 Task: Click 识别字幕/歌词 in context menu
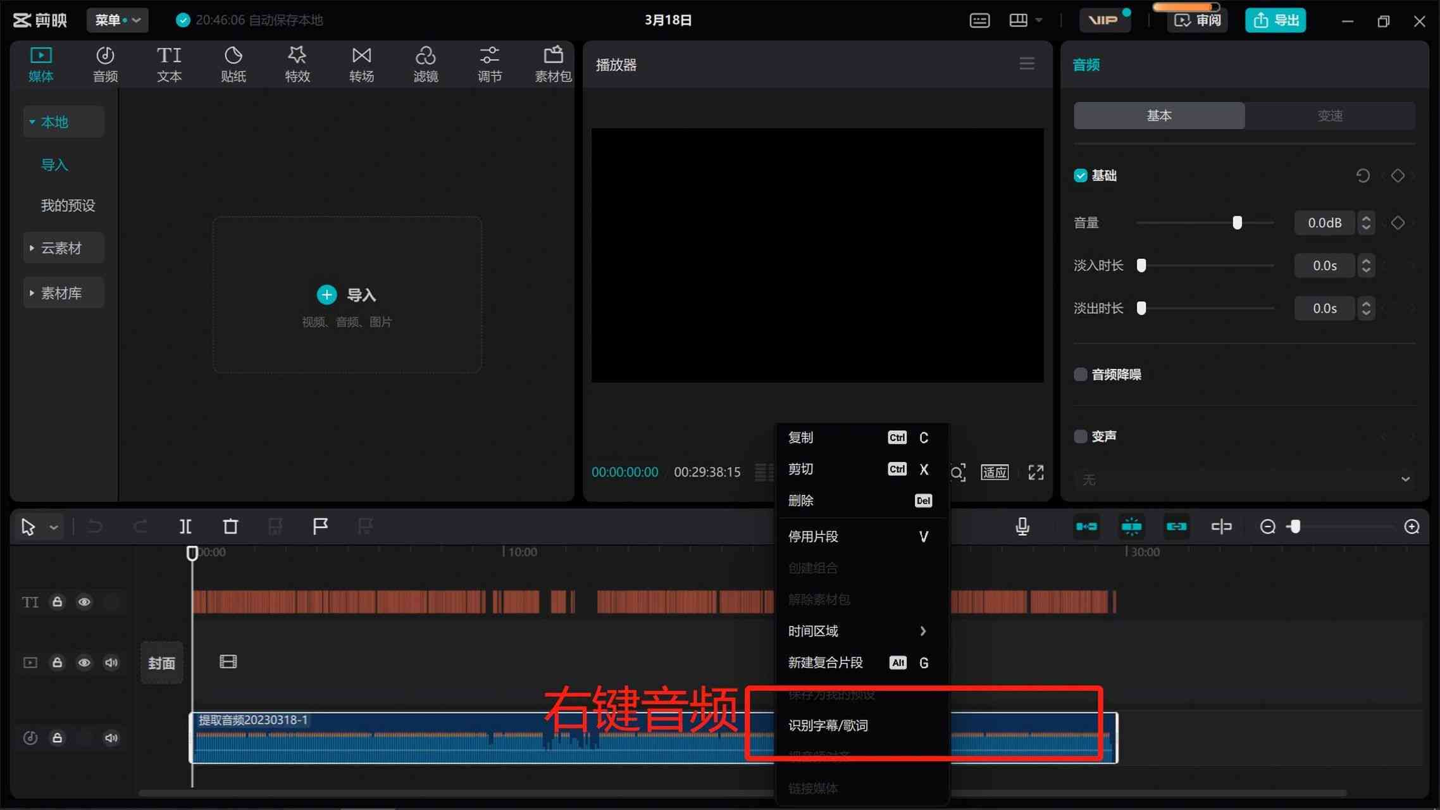(830, 725)
